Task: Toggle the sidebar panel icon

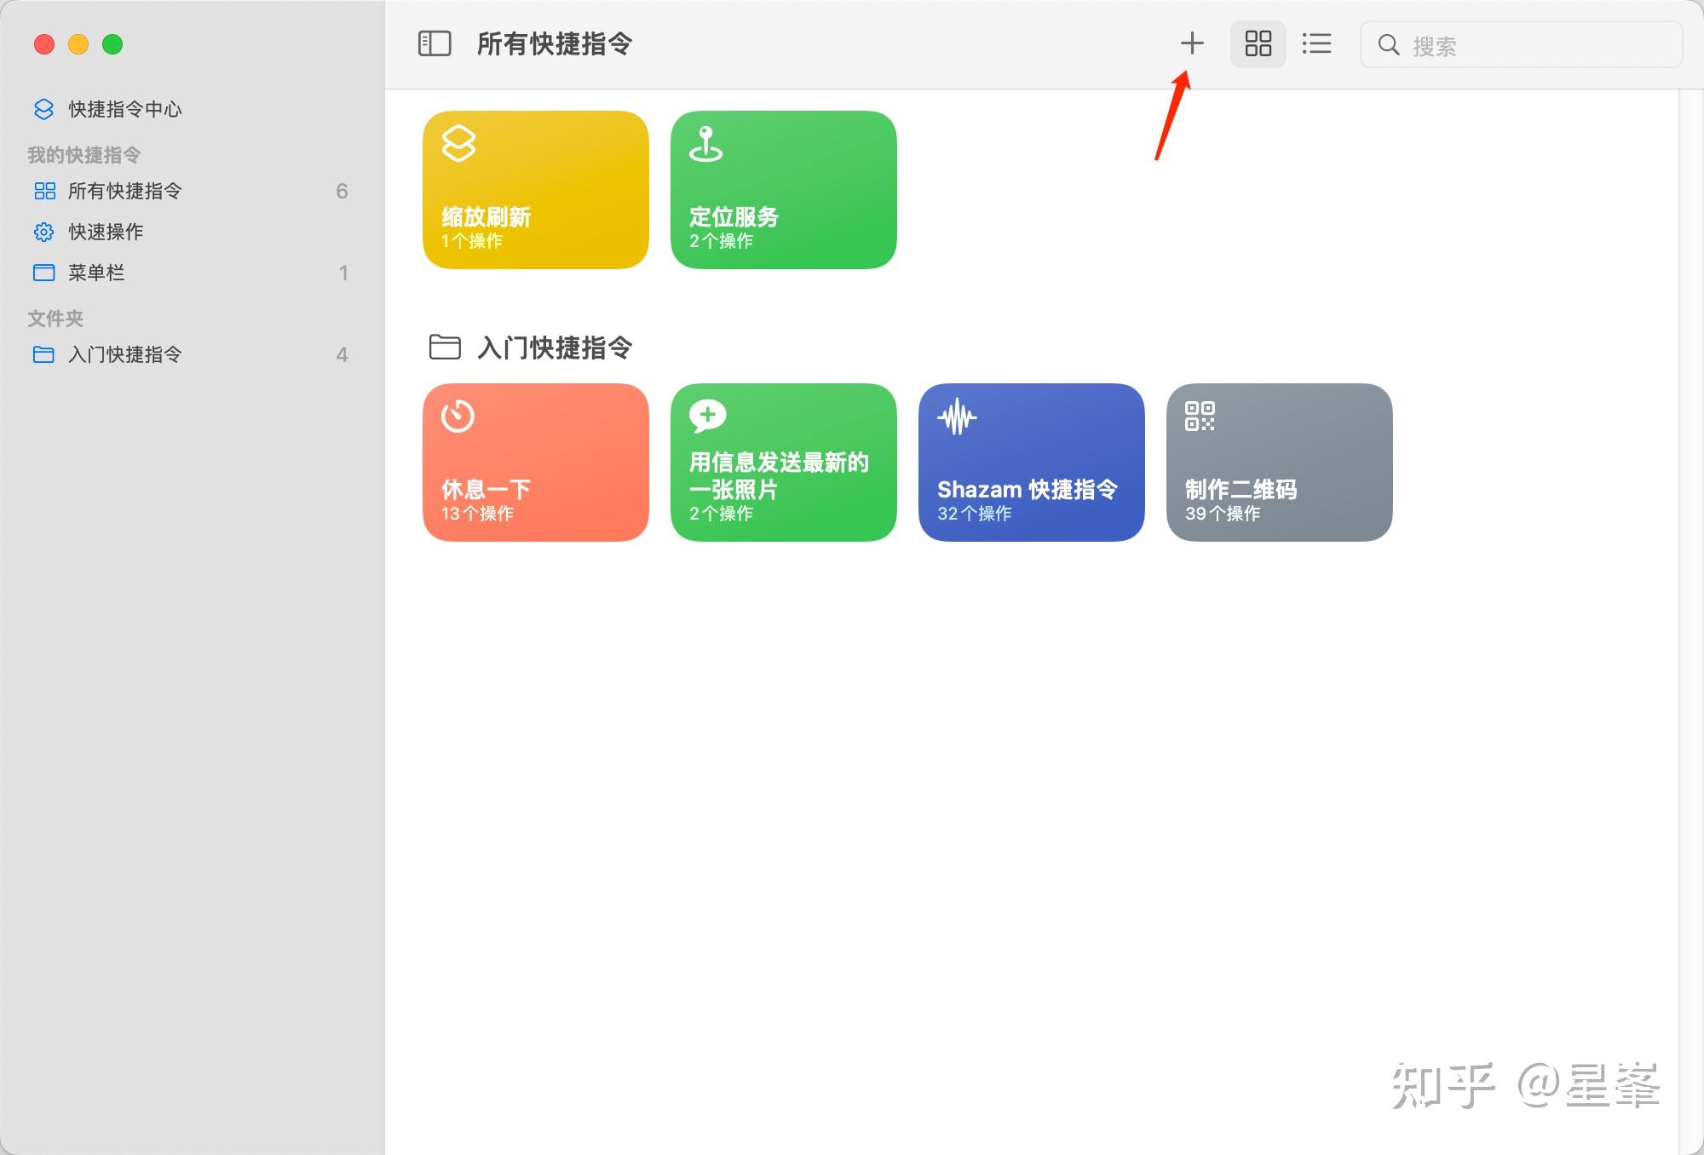Action: point(435,43)
